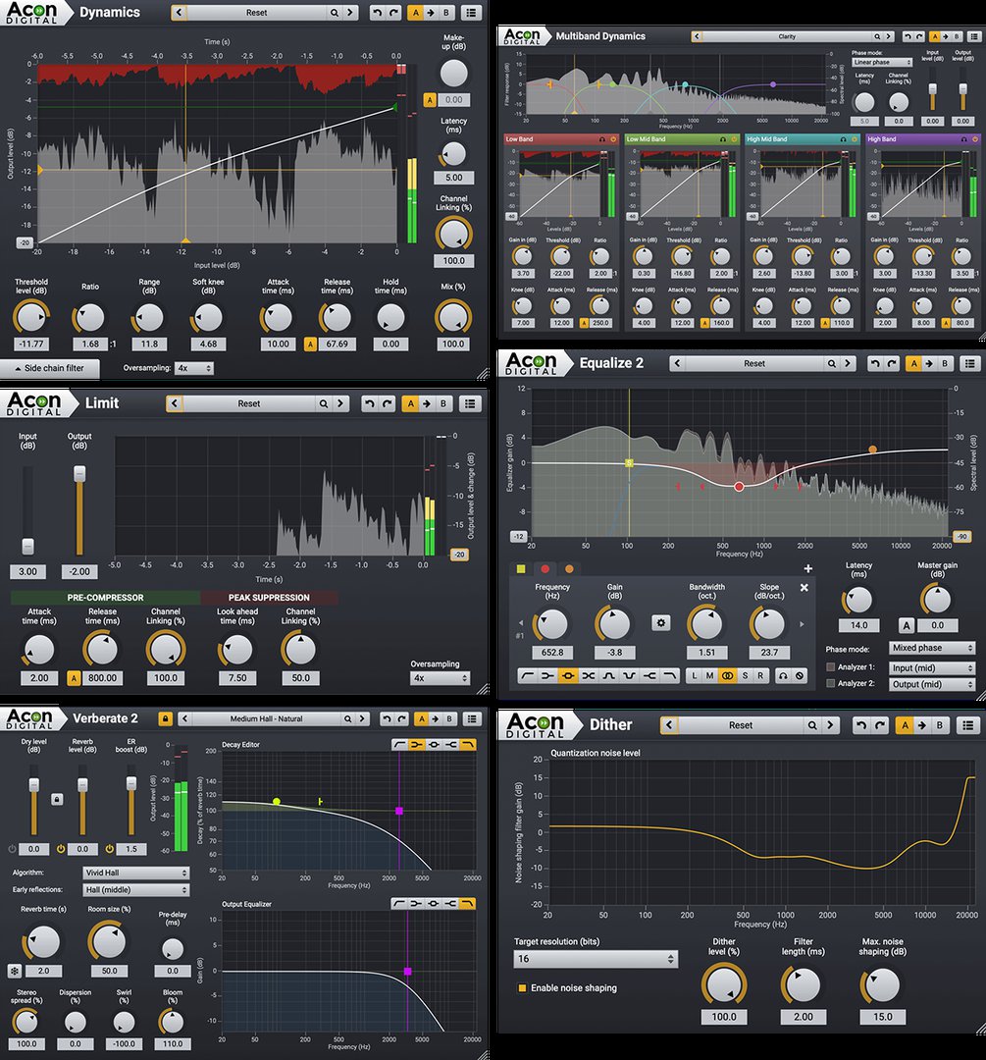
Task: Click the undo arrow in Verberate 2
Action: [388, 718]
